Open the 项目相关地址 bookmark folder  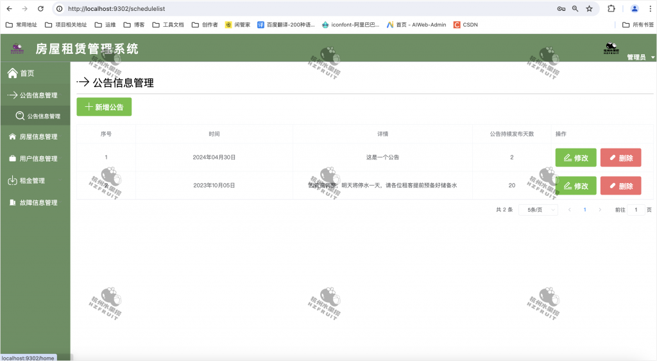[x=66, y=25]
